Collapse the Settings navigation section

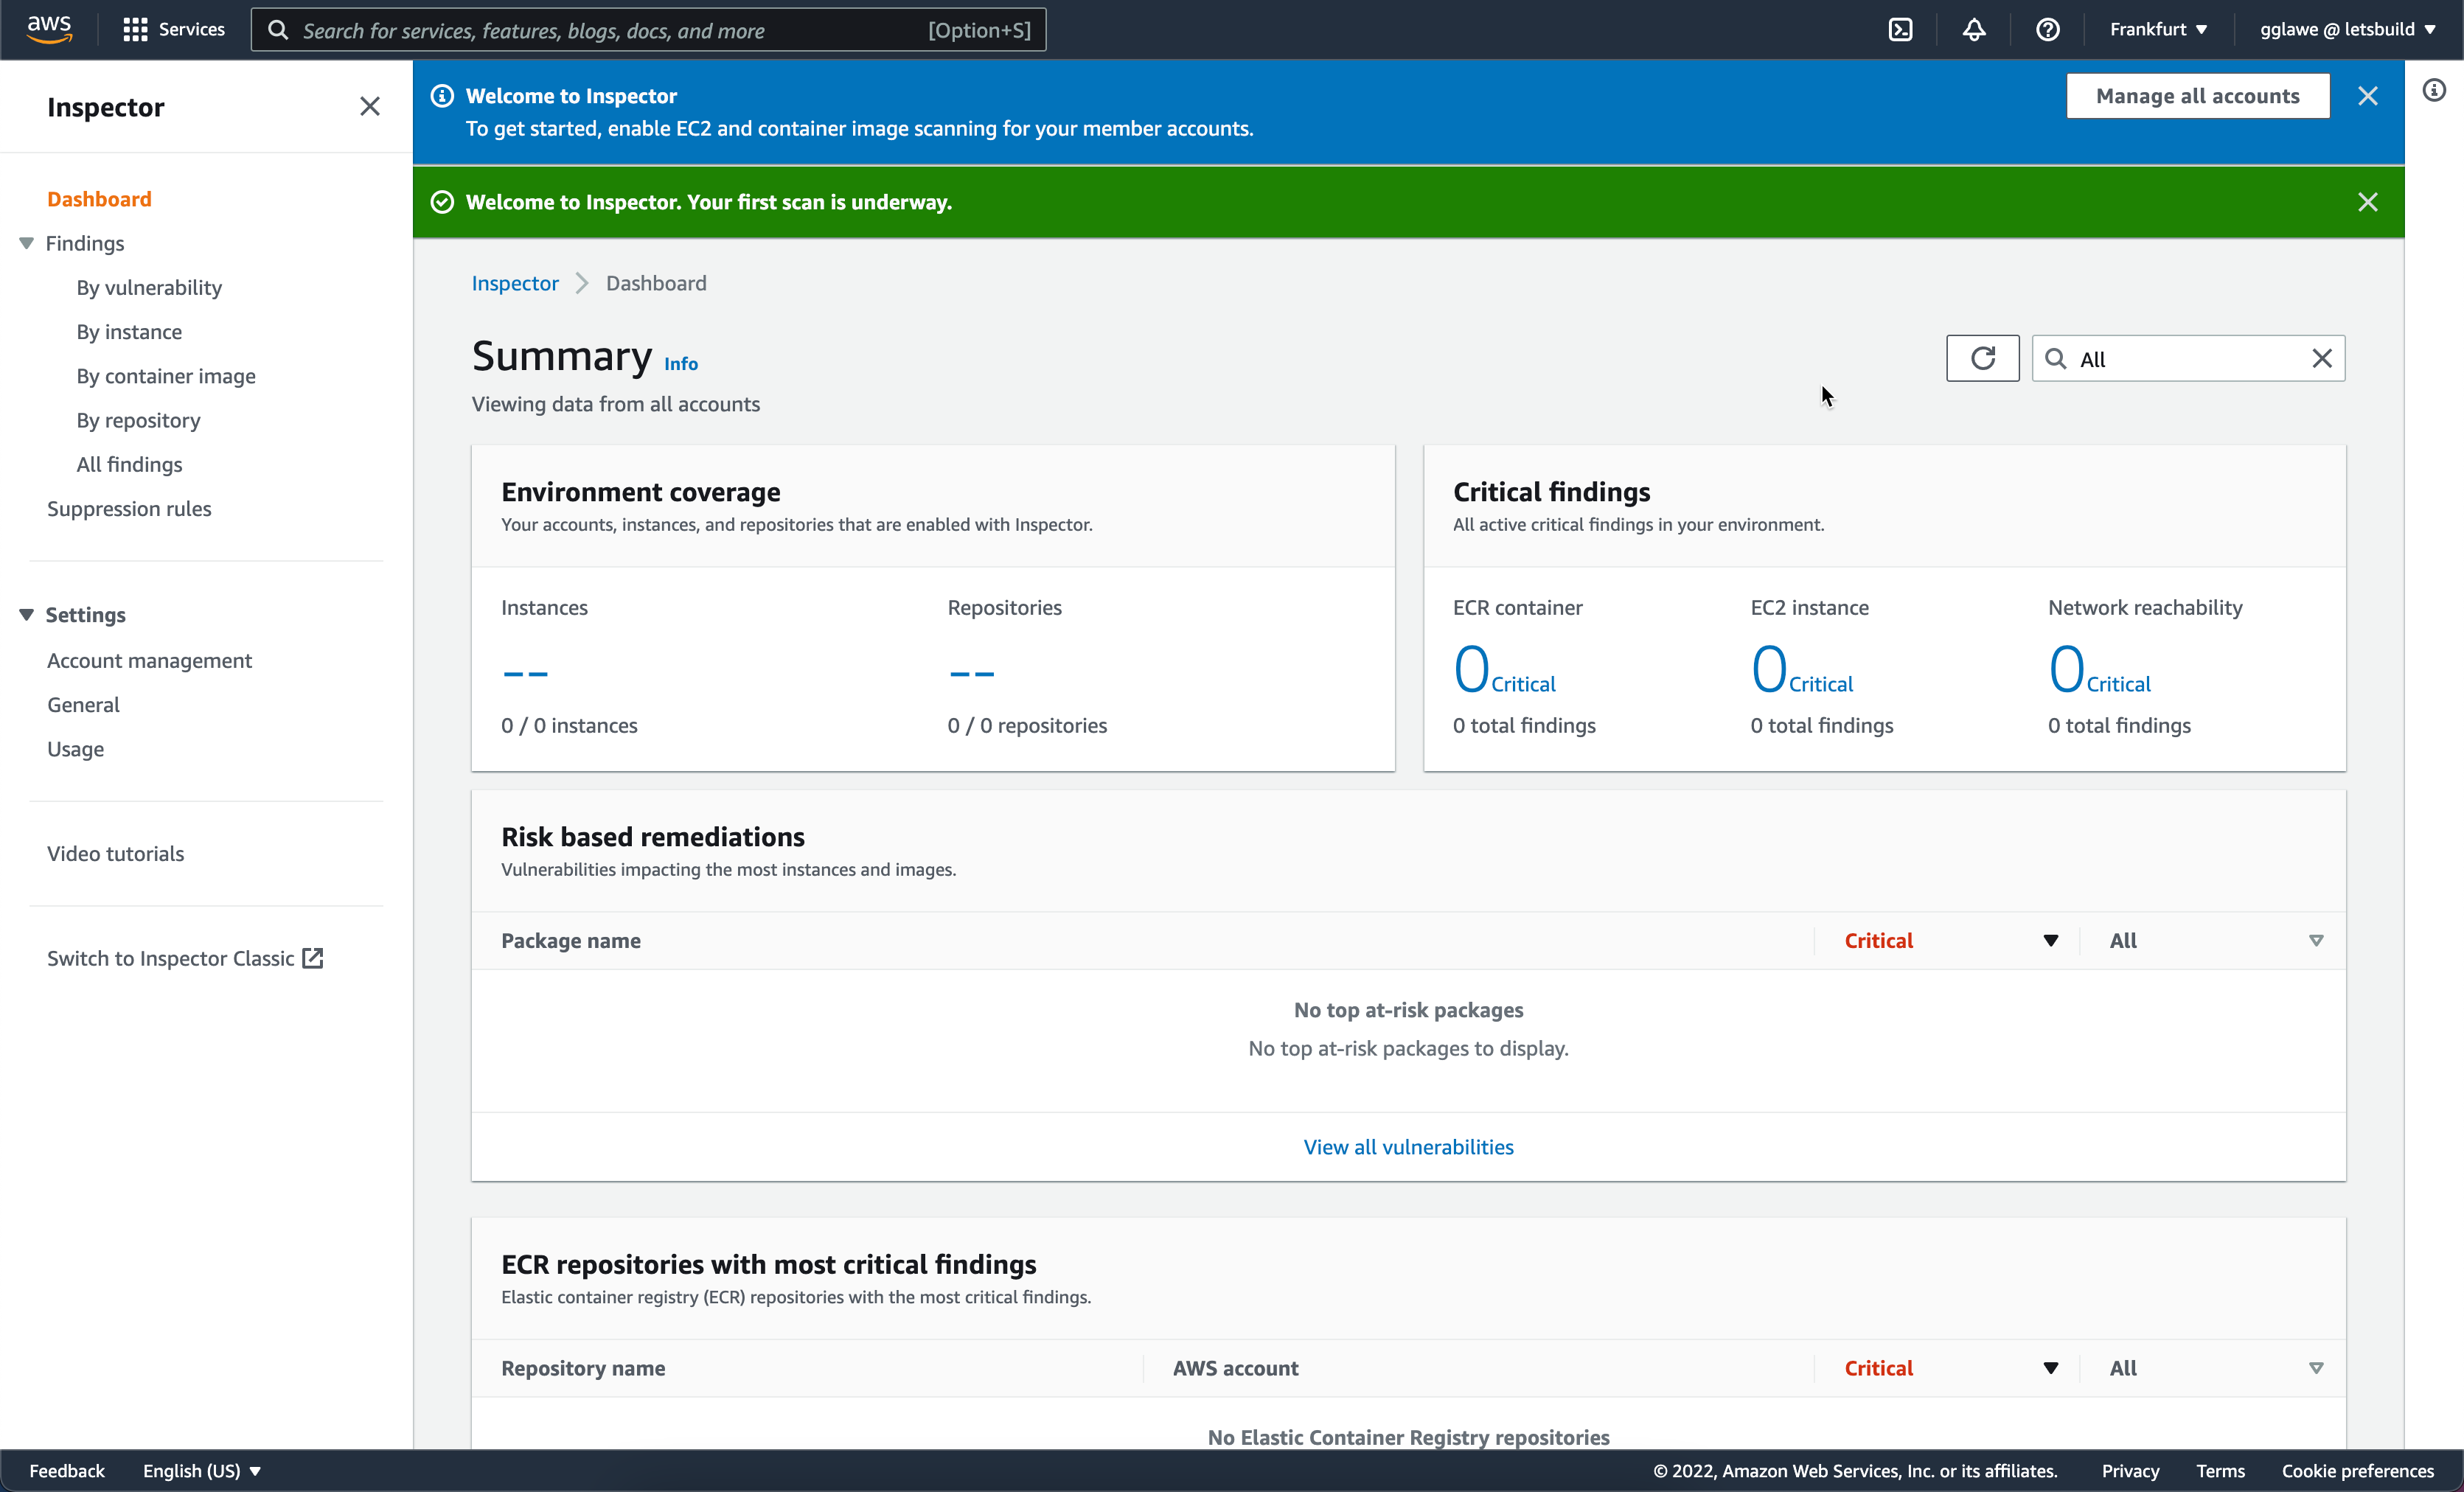click(x=27, y=614)
